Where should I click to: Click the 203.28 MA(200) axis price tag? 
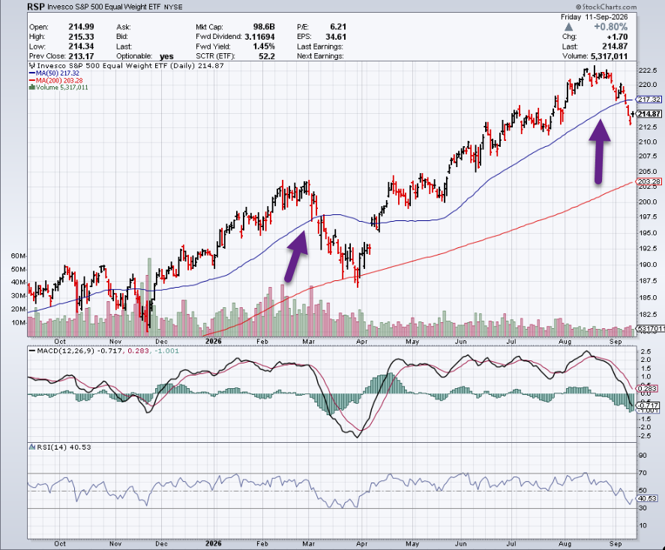(x=649, y=182)
